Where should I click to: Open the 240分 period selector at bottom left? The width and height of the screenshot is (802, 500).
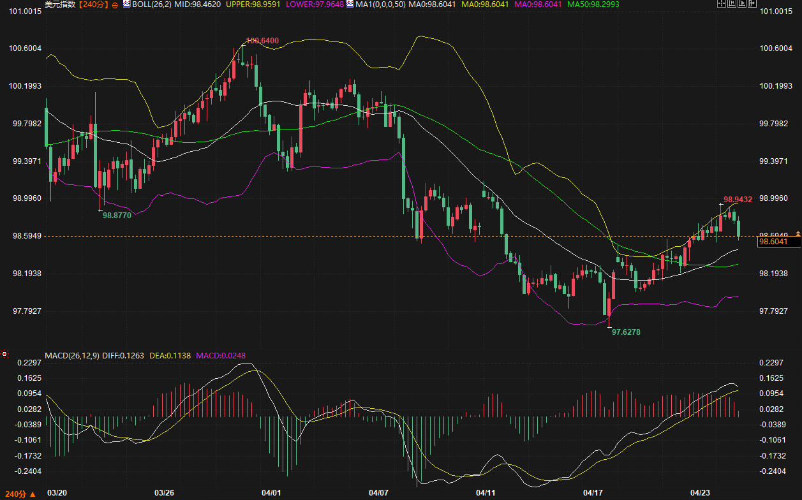point(18,494)
